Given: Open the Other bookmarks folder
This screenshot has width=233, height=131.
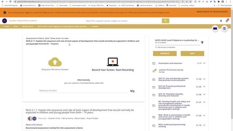Looking at the screenshot, I should pos(225,5).
